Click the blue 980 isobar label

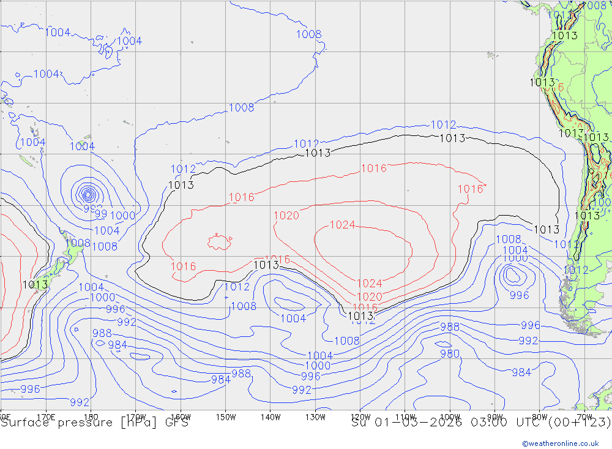tap(450, 353)
